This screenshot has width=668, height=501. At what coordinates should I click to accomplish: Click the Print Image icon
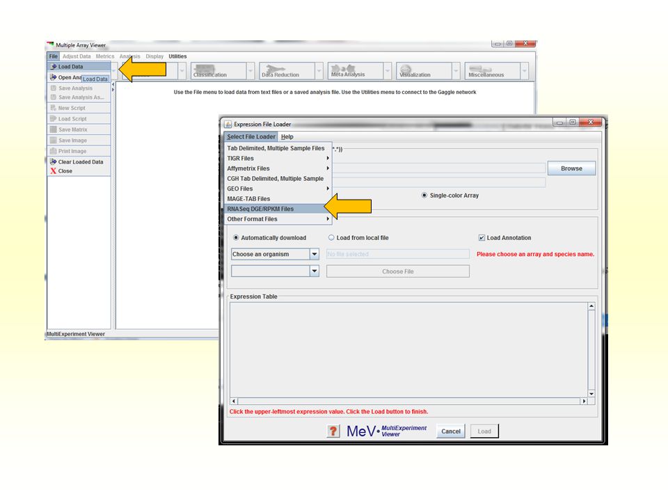(54, 151)
